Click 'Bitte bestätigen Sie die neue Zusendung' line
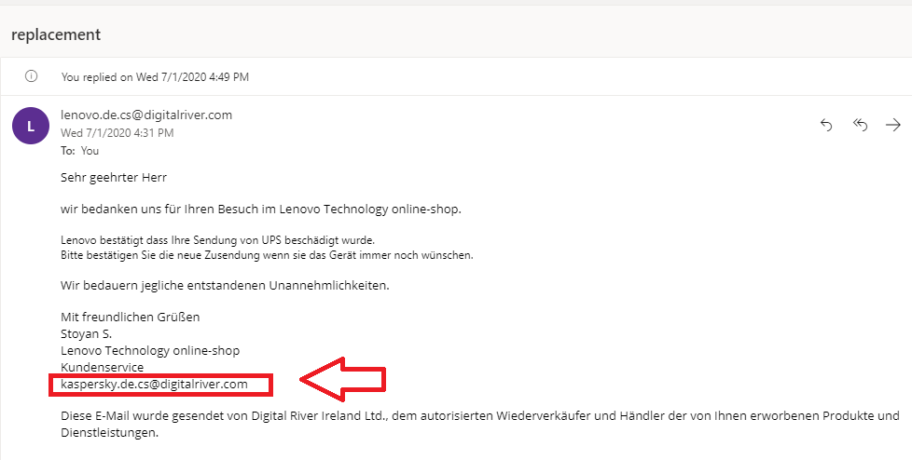912x460 pixels. point(267,255)
